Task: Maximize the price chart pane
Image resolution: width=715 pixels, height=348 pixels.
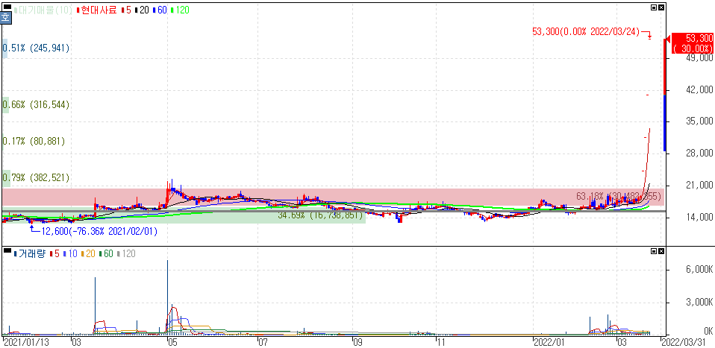Action: 654,7
